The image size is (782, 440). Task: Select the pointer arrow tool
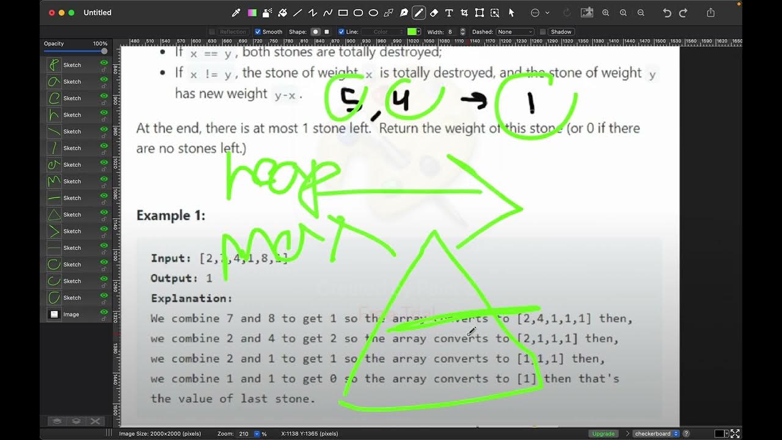511,13
